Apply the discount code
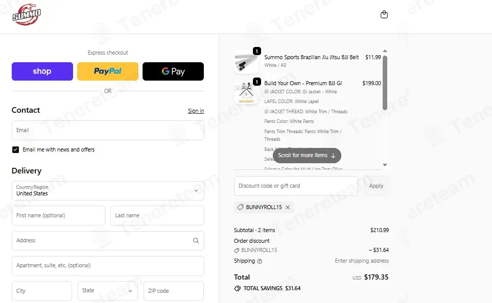This screenshot has width=492, height=303. pos(376,186)
